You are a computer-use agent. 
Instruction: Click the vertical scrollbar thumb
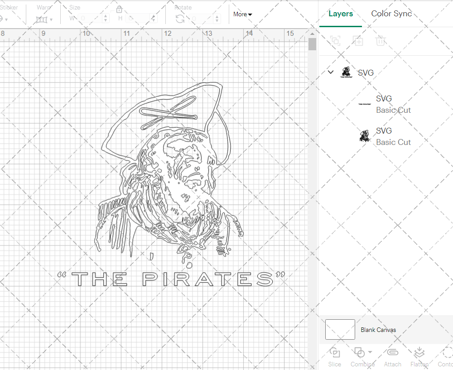point(312,44)
